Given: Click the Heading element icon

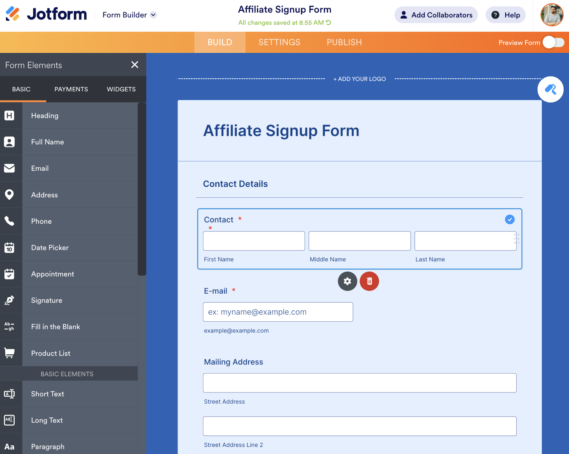Looking at the screenshot, I should click(x=10, y=116).
